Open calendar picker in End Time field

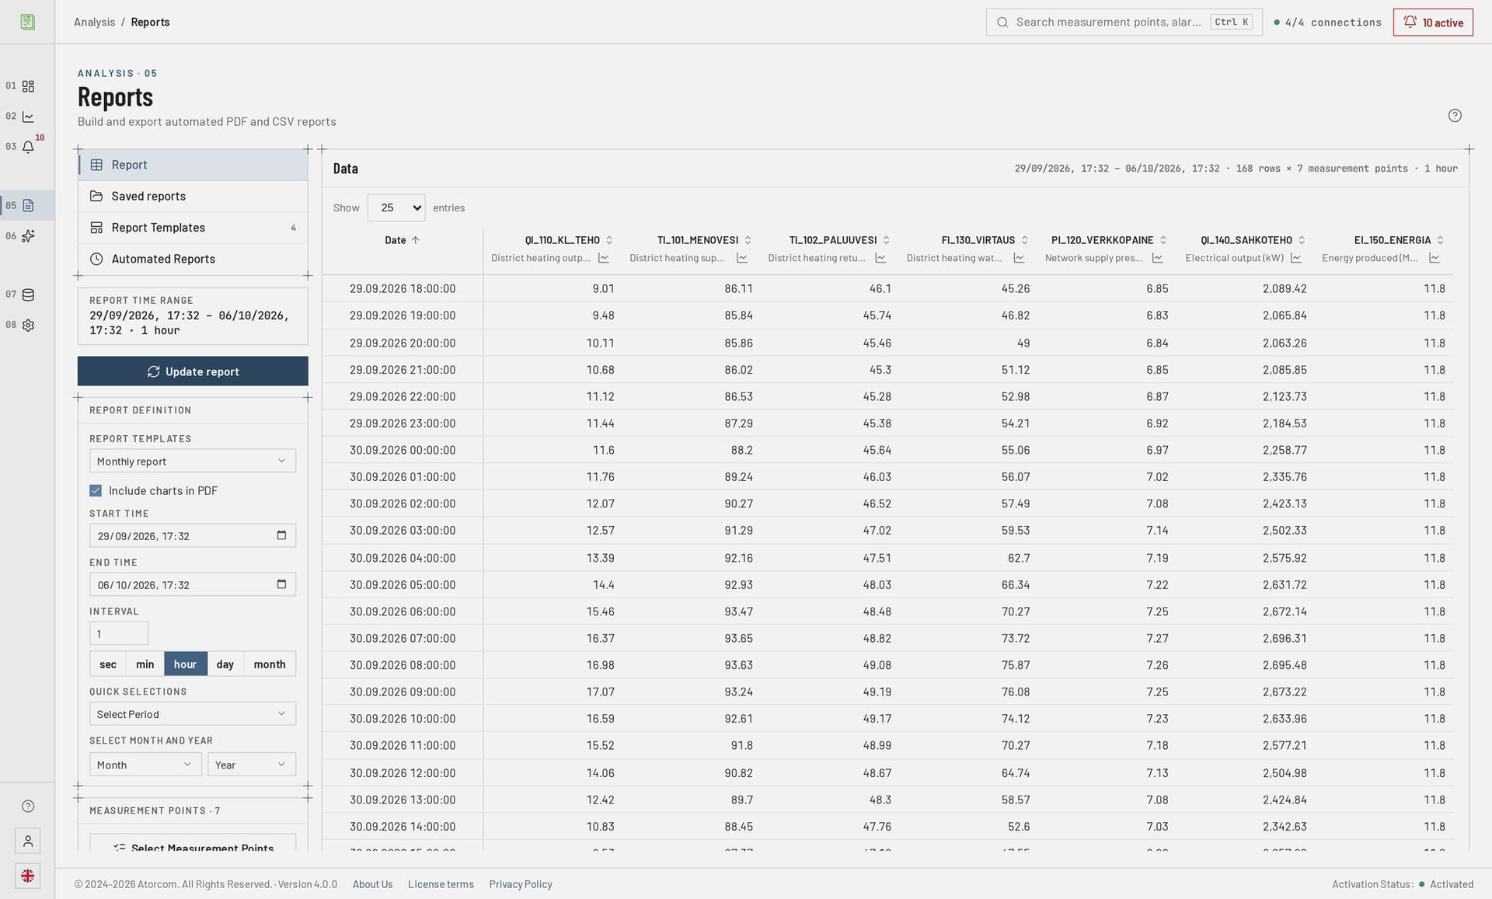pyautogui.click(x=281, y=584)
